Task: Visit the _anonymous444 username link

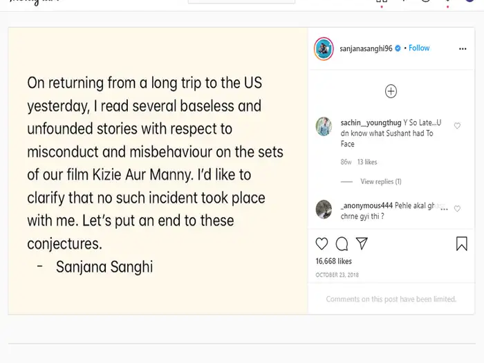Action: coord(365,205)
